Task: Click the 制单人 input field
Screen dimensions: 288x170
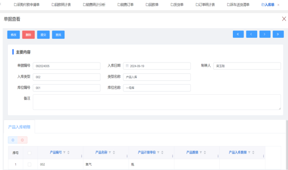Action: [x=247, y=66]
